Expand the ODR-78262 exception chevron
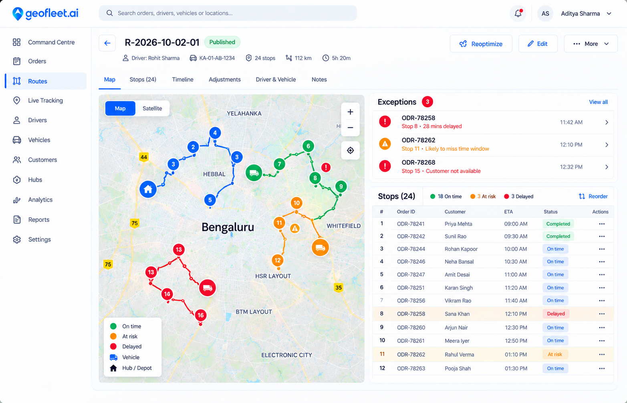The height and width of the screenshot is (403, 627). pos(607,145)
